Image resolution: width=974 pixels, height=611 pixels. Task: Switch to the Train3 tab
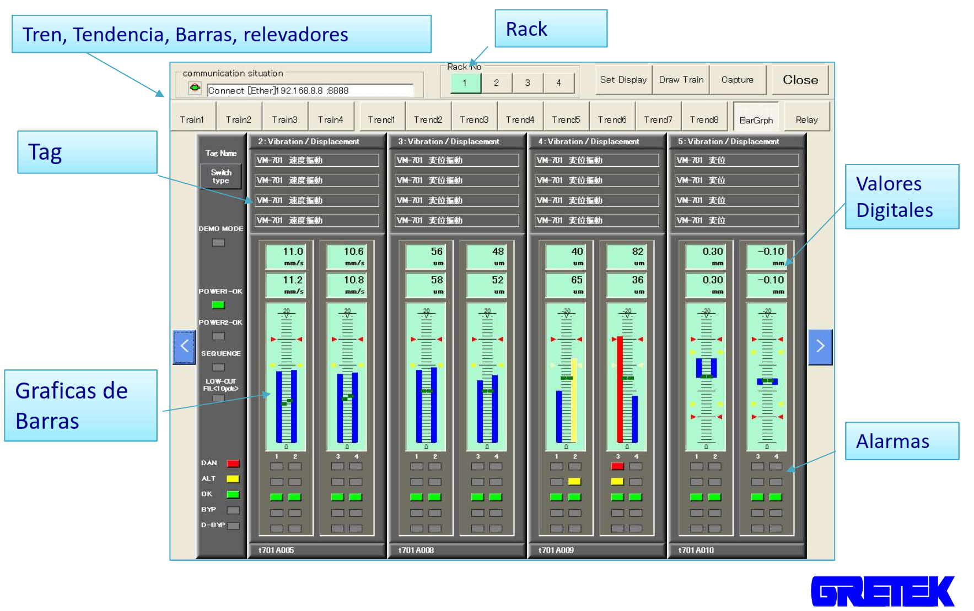[284, 119]
